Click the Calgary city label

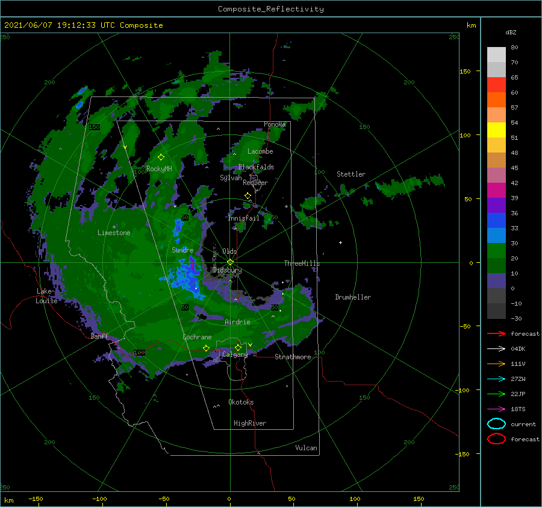(235, 354)
